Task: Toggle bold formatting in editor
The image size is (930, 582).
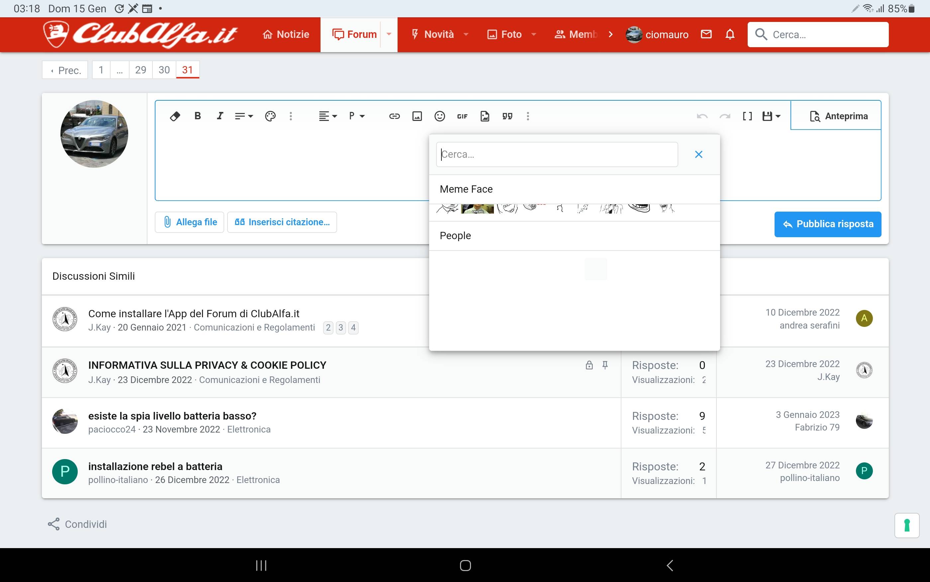Action: 198,116
